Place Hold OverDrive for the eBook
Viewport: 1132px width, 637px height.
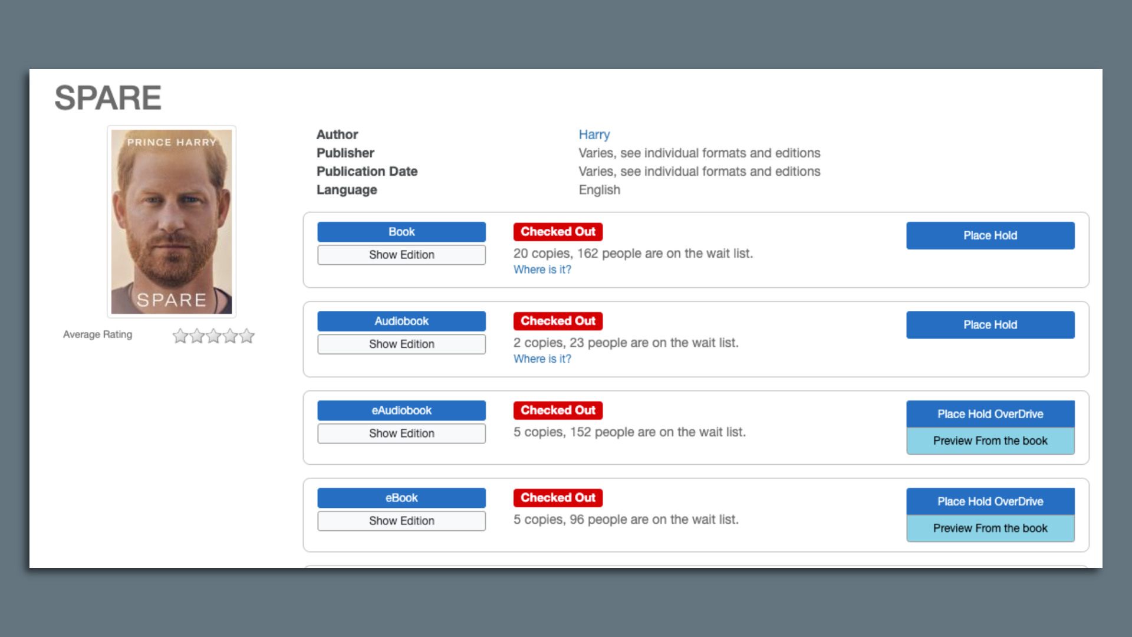pyautogui.click(x=990, y=501)
